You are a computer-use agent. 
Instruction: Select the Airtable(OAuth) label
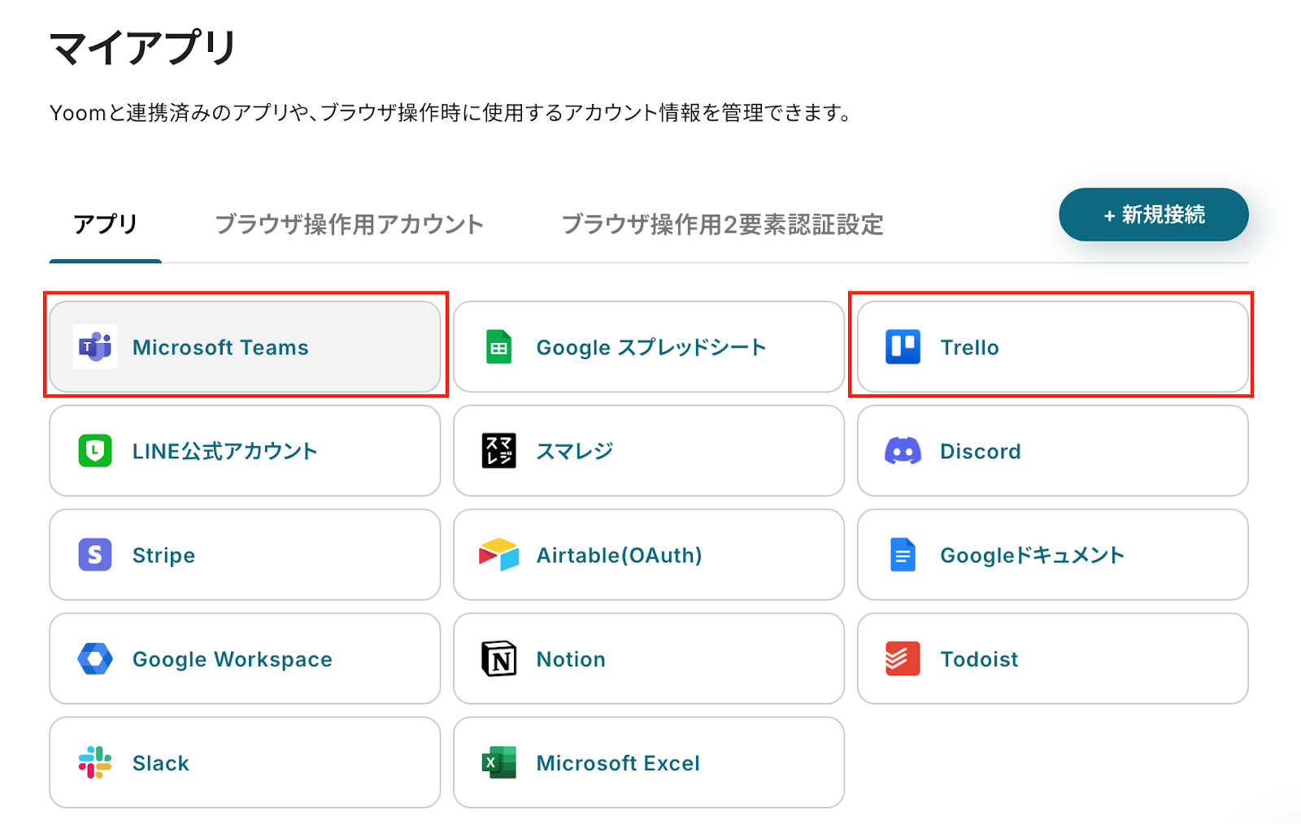tap(620, 556)
